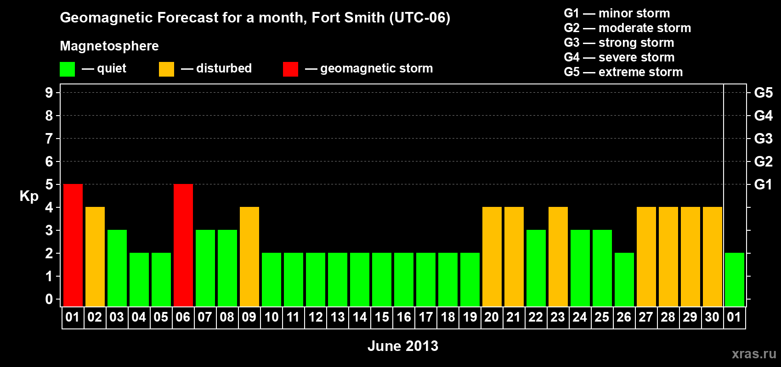The width and height of the screenshot is (781, 367).
Task: Click the green quiet legend swatch
Action: 67,69
